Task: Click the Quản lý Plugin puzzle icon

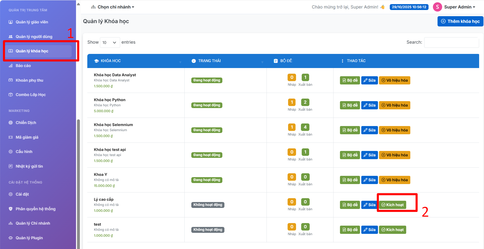Action: [x=11, y=238]
